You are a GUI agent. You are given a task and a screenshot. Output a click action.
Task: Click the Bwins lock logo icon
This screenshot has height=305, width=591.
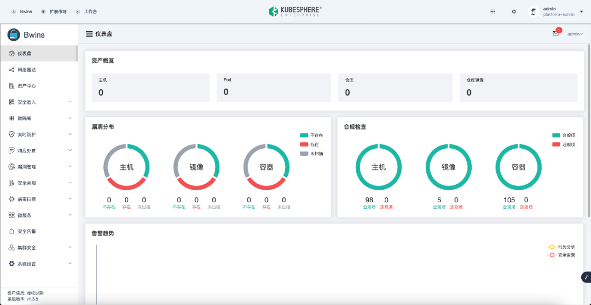pyautogui.click(x=14, y=34)
